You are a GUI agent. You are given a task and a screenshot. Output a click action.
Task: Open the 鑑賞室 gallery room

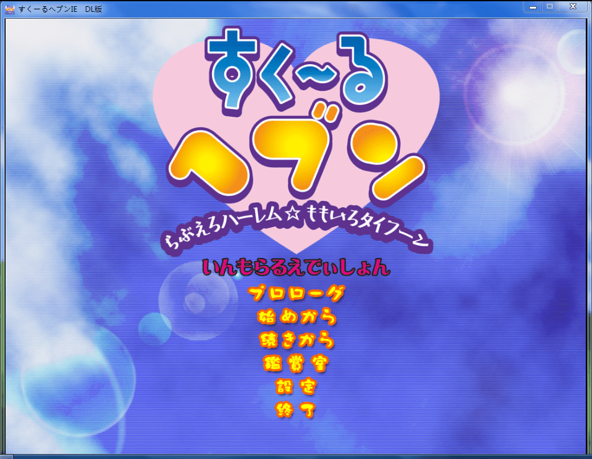[296, 363]
